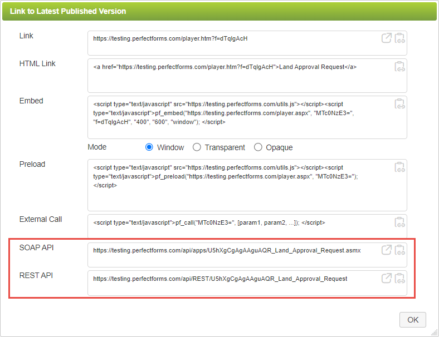
Task: Click the dialog resize grip corner
Action: pos(435,333)
